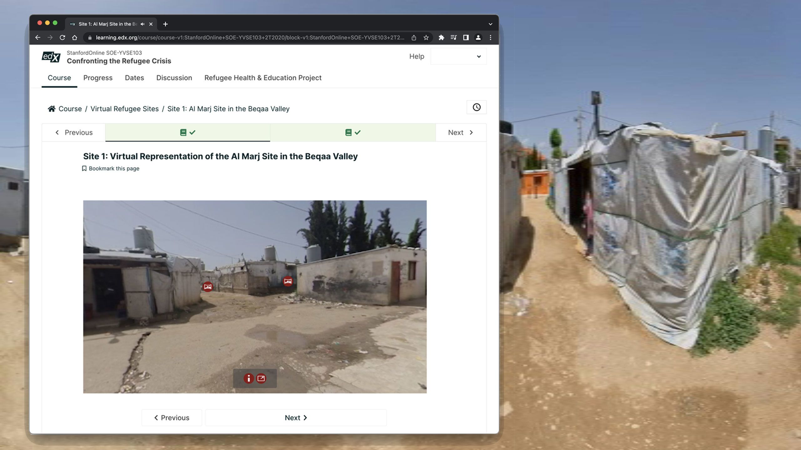Open the Extensions puzzle icon
The height and width of the screenshot is (450, 801).
tap(441, 37)
